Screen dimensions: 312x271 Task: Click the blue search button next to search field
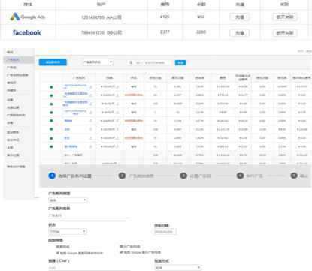click(x=180, y=62)
